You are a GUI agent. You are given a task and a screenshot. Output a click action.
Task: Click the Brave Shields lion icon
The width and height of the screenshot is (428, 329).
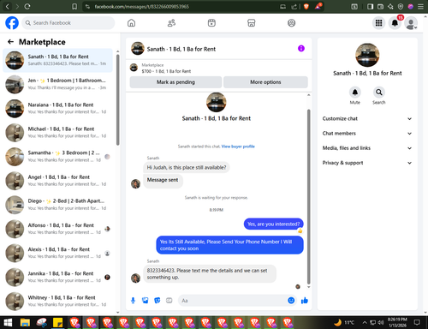(x=306, y=6)
